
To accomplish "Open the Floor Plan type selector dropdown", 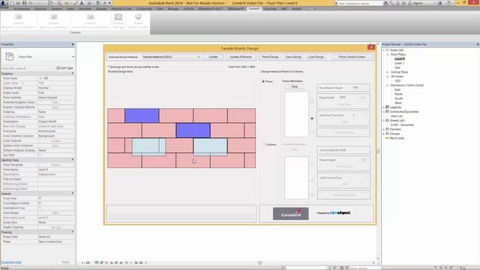I will click(73, 57).
